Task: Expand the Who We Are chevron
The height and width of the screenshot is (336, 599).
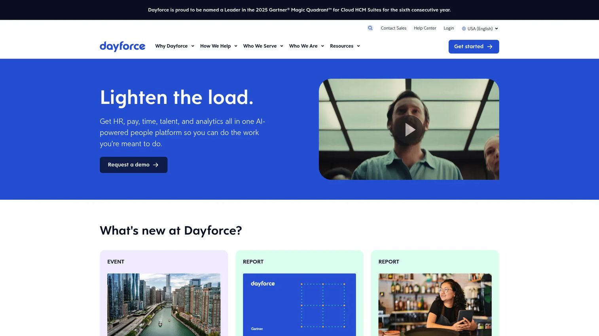Action: click(x=322, y=46)
